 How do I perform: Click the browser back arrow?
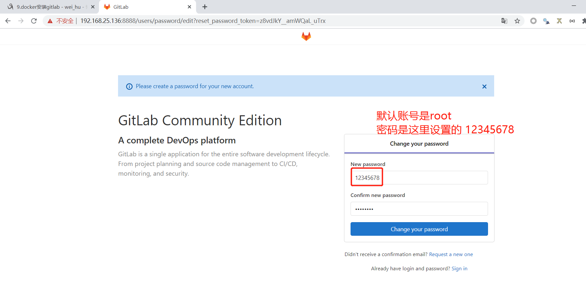8,21
